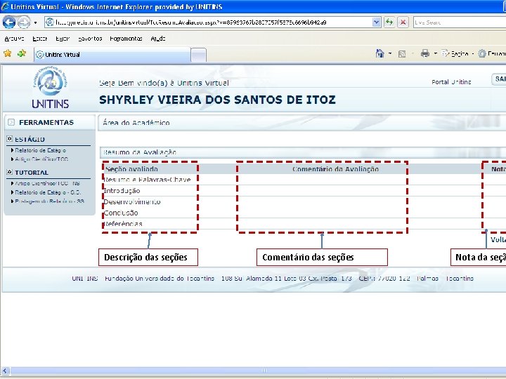
Task: Click the green Refresh page icon
Action: (x=389, y=22)
